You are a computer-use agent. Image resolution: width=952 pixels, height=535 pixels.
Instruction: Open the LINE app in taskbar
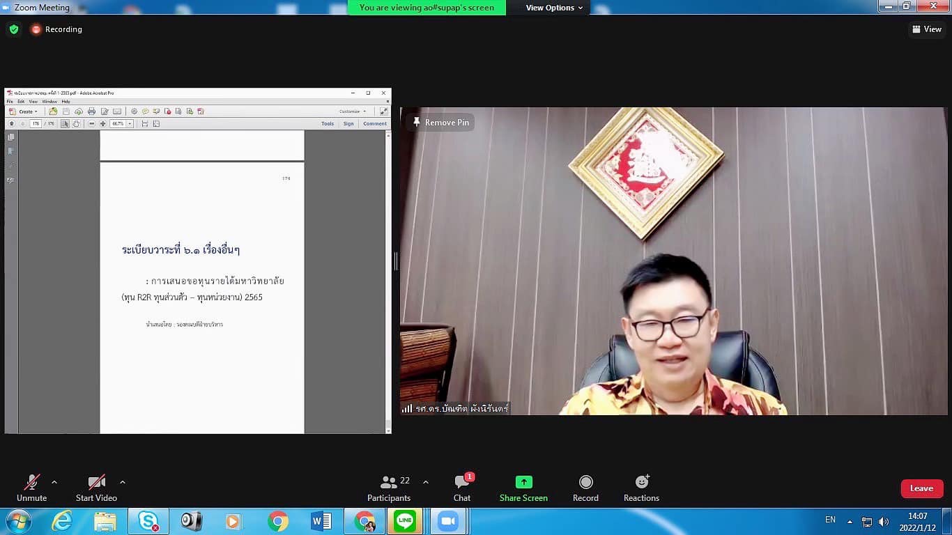pyautogui.click(x=405, y=521)
